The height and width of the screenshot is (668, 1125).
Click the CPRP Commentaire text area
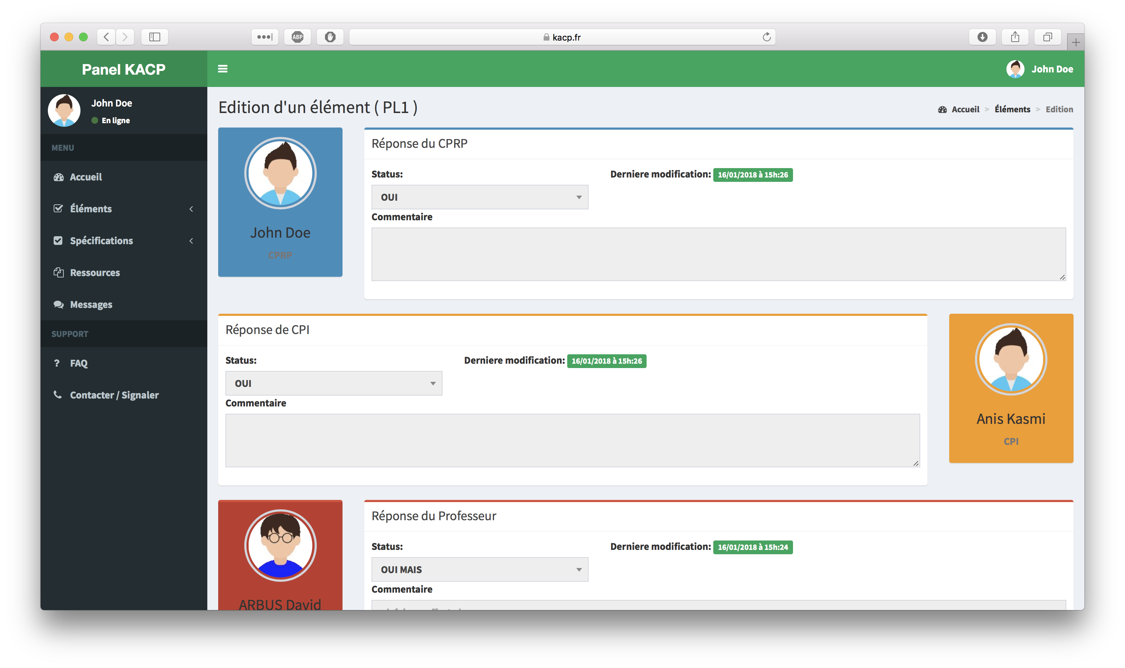point(718,254)
